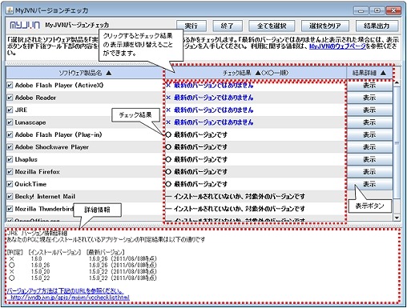Click the software list scrollbar up arrow
Viewport: 407px width, 308px height.
pos(397,83)
